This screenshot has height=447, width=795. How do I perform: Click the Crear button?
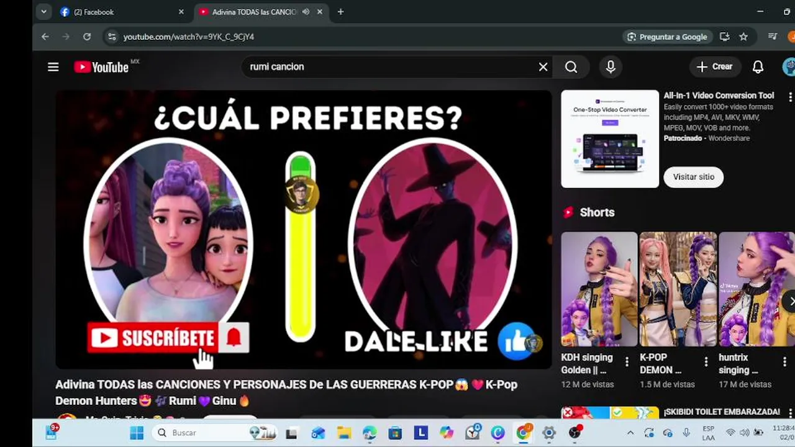[x=715, y=66]
